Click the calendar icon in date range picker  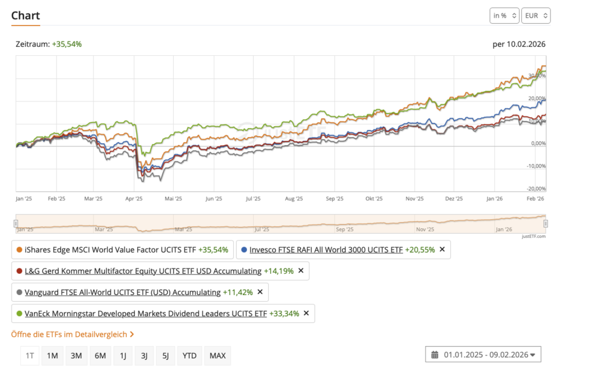[435, 355]
